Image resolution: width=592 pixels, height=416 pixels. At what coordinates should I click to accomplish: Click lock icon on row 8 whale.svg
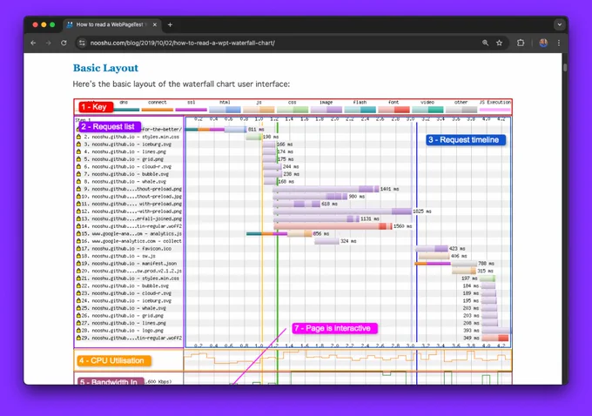click(78, 181)
